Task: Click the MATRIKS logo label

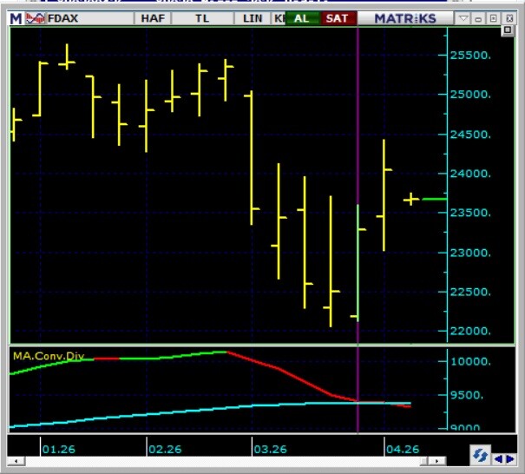Action: coord(407,17)
